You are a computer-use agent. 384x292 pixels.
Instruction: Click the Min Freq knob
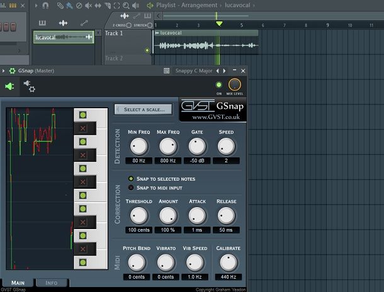(139, 147)
